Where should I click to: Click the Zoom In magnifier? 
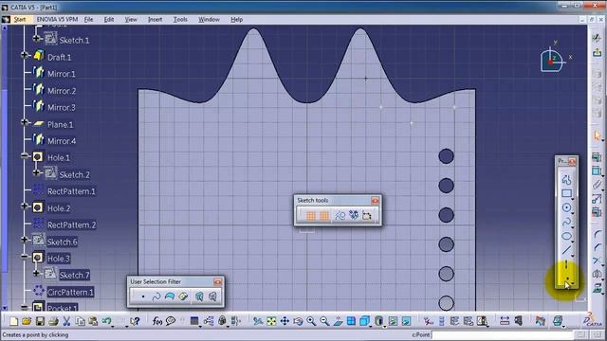tap(311, 321)
